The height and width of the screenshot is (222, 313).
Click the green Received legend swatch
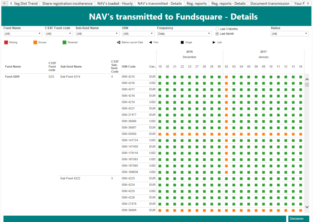click(x=64, y=42)
